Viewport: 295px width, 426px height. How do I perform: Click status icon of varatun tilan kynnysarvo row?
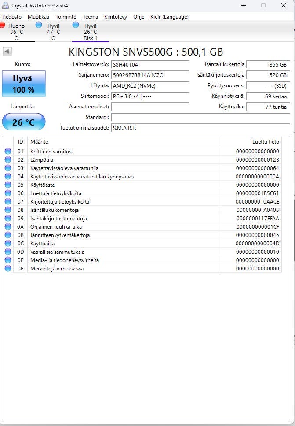[x=8, y=176]
